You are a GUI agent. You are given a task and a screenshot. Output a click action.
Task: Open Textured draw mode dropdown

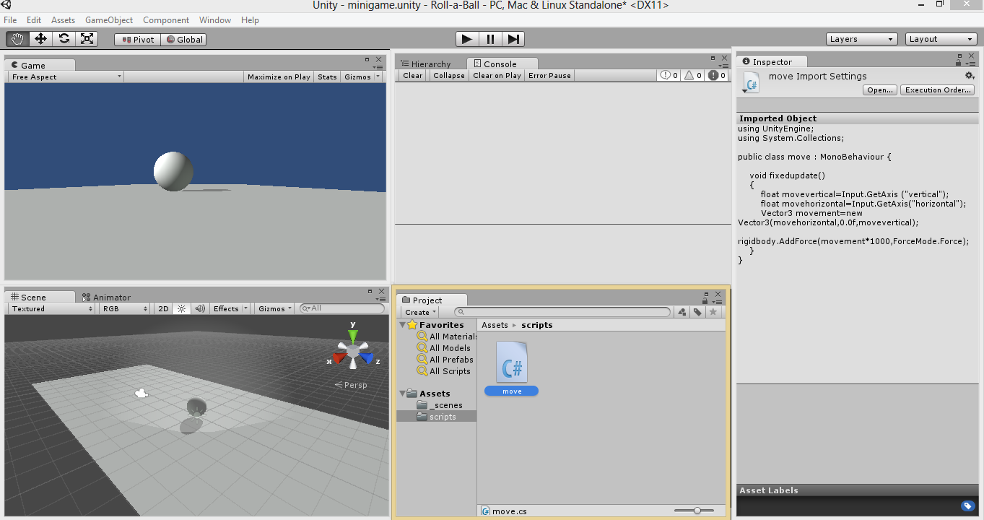52,308
